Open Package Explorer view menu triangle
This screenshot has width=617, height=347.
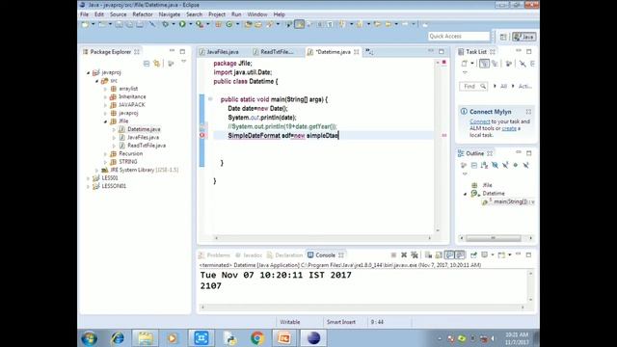(183, 62)
